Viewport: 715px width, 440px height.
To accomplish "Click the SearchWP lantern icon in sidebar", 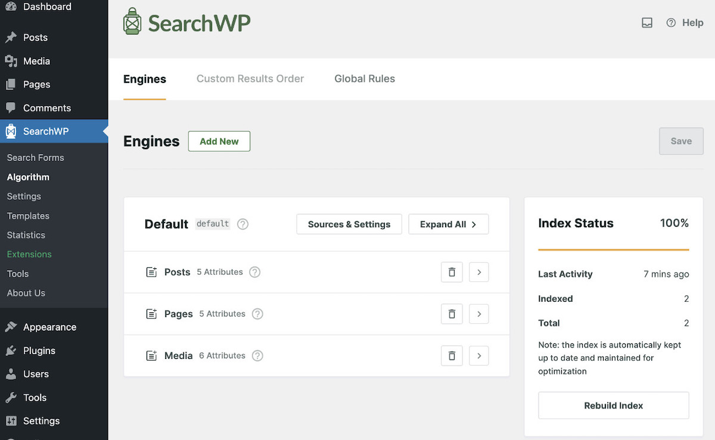I will click(x=11, y=132).
